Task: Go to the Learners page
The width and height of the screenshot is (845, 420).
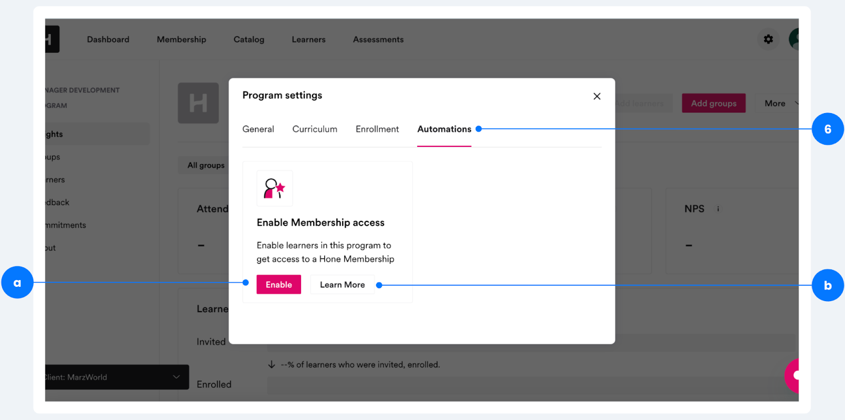Action: [x=308, y=40]
